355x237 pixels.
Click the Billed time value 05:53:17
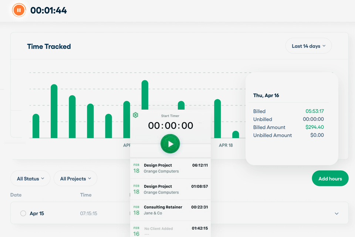coord(315,111)
